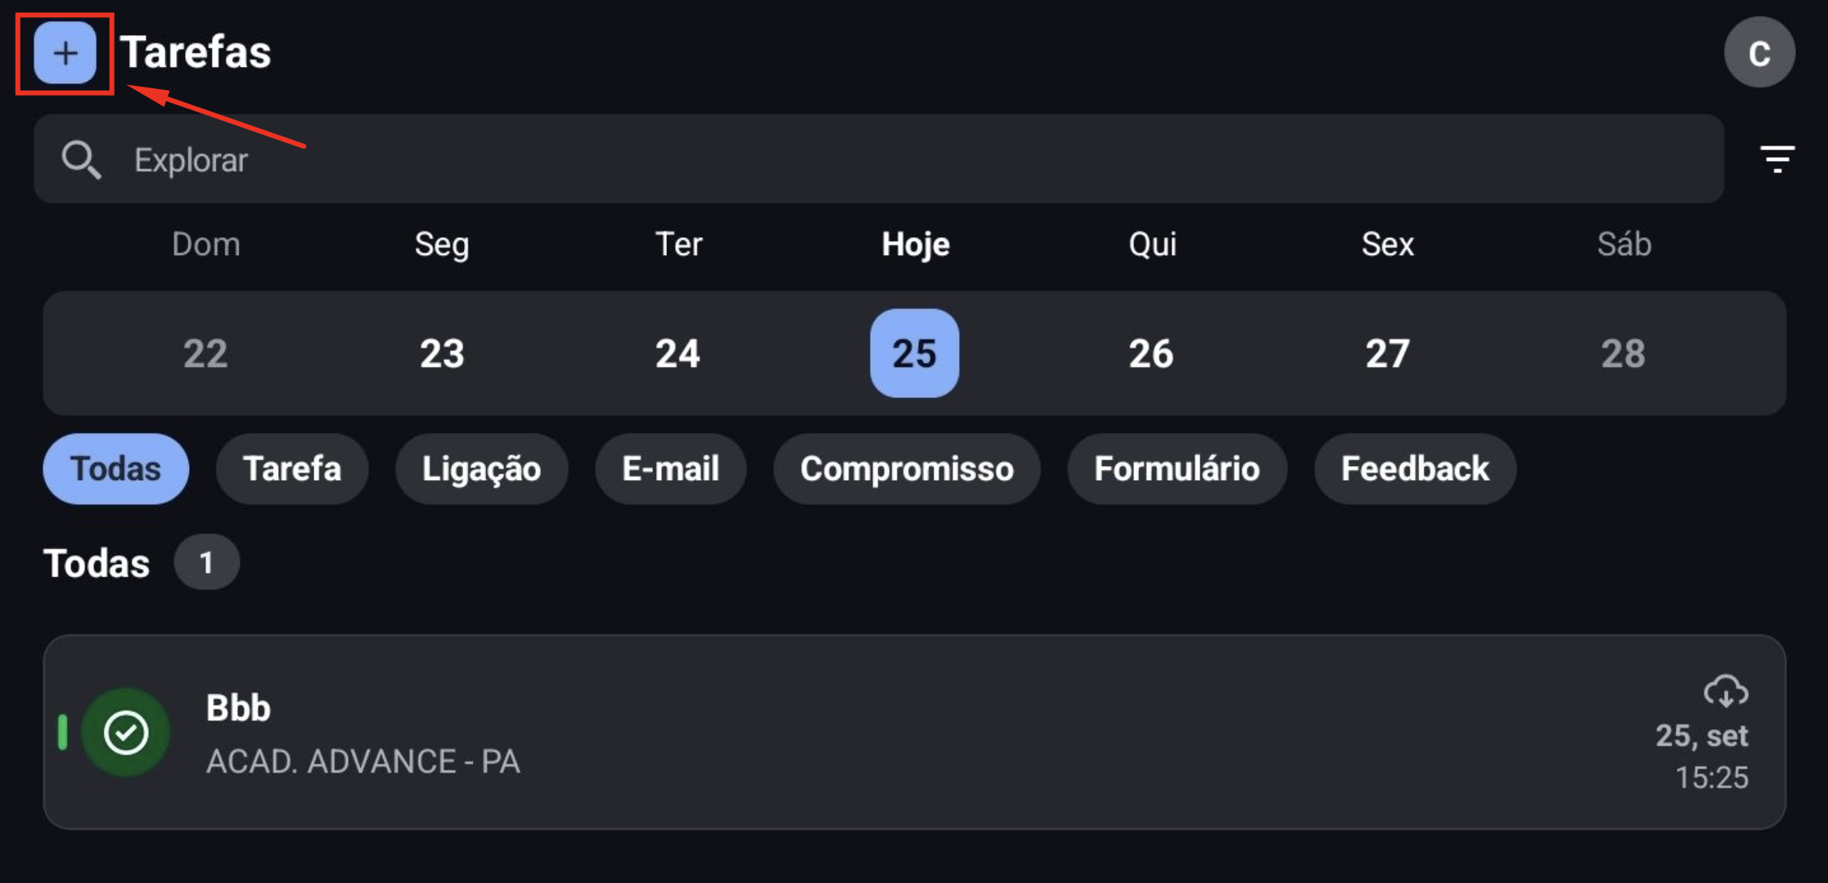Filter tasks by Formulário
This screenshot has height=883, width=1828.
click(x=1177, y=468)
